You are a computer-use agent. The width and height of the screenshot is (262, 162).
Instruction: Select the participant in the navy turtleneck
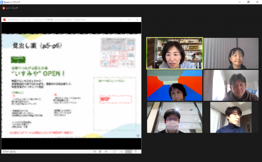pos(231,118)
